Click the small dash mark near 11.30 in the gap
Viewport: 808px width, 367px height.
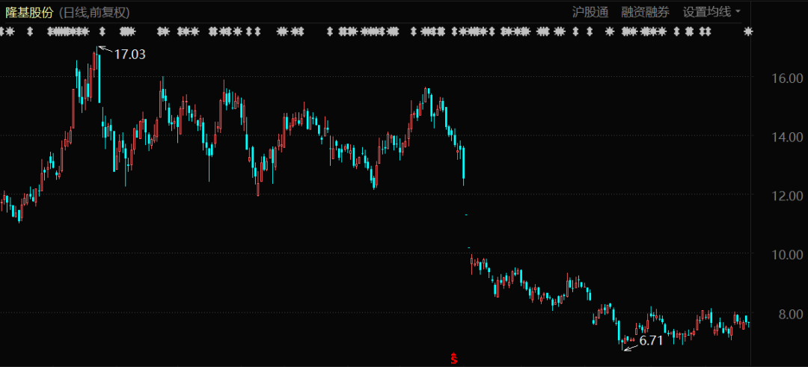click(466, 215)
